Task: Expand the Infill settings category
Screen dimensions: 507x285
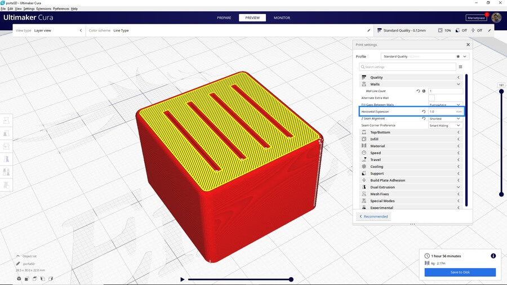Action: tap(410, 139)
